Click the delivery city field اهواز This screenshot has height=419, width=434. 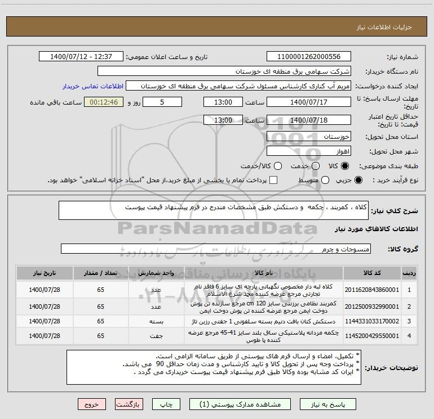309,151
